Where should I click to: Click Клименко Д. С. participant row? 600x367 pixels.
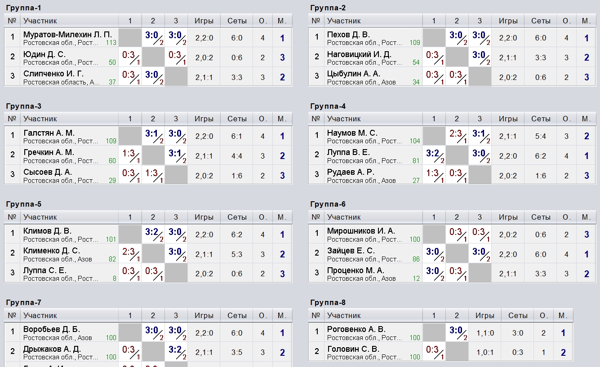coord(148,254)
